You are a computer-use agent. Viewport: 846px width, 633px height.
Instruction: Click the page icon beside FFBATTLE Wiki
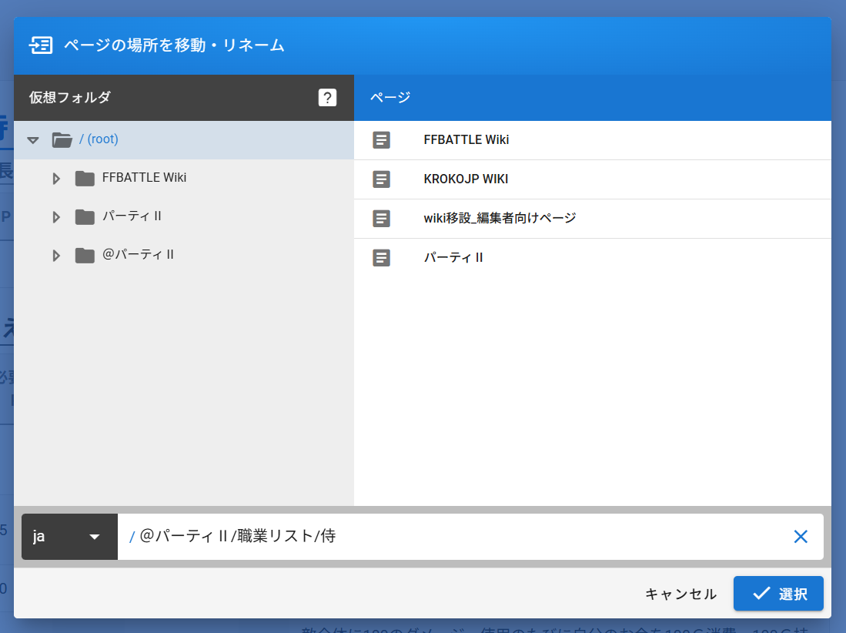[x=381, y=140]
